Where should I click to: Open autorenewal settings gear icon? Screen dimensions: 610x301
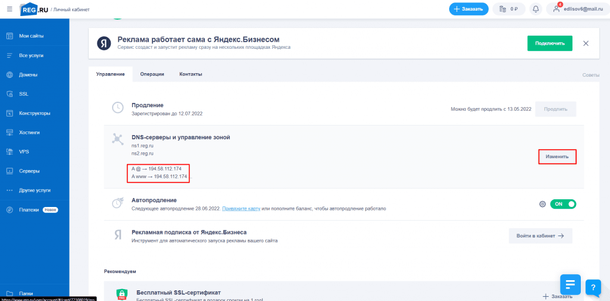pyautogui.click(x=542, y=204)
